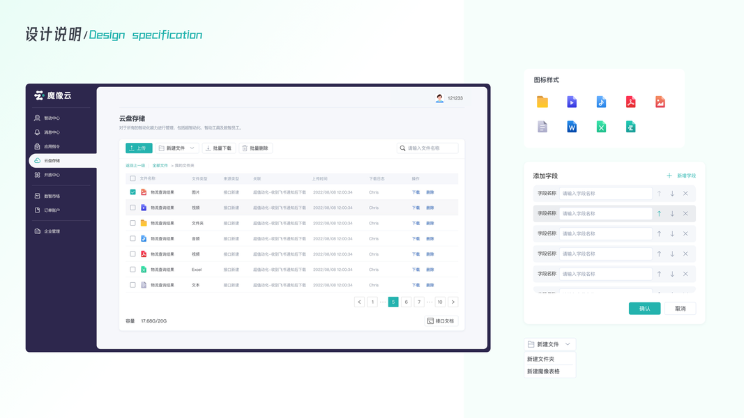This screenshot has height=418, width=744.
Task: Click 下载 in the 图片 row
Action: point(416,192)
